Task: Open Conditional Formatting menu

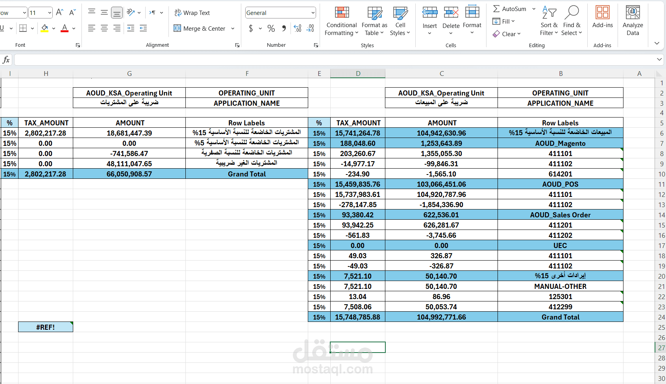Action: coord(342,21)
